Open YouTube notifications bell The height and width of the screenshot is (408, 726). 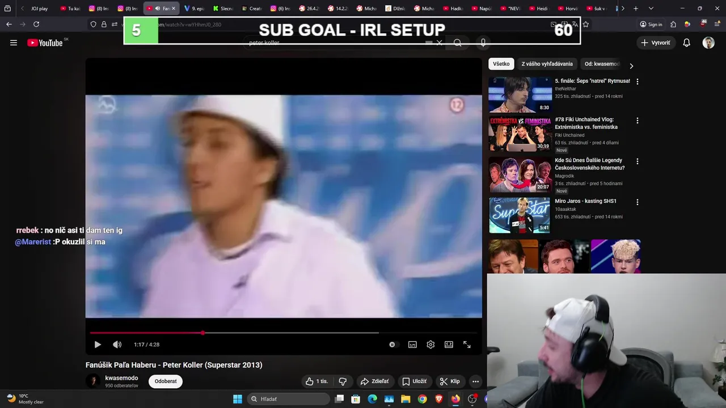pos(686,42)
